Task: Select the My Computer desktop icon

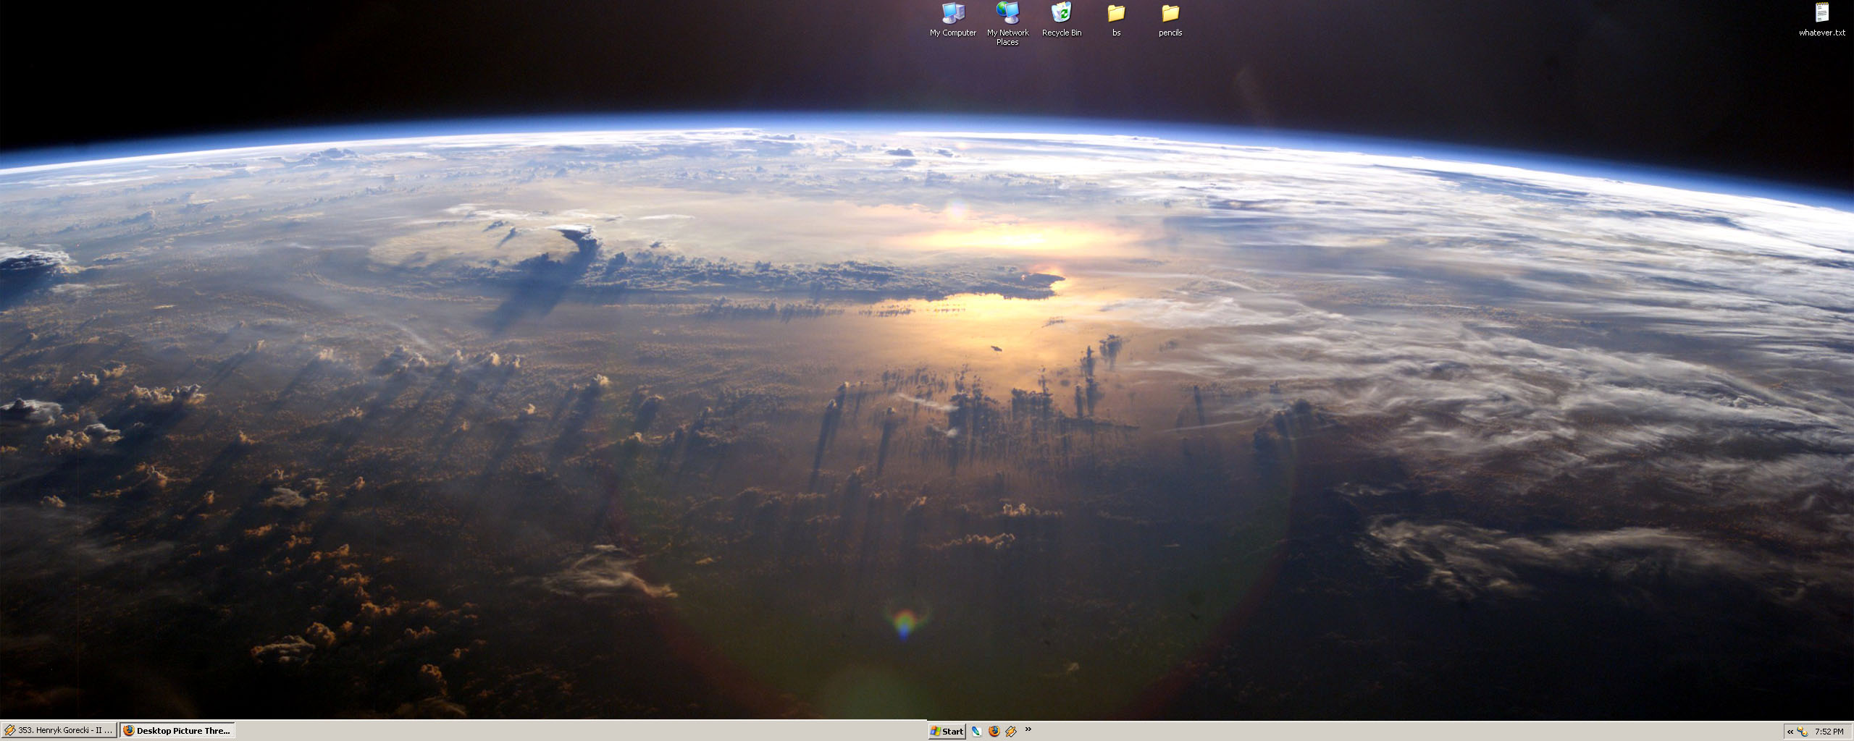Action: [x=952, y=20]
